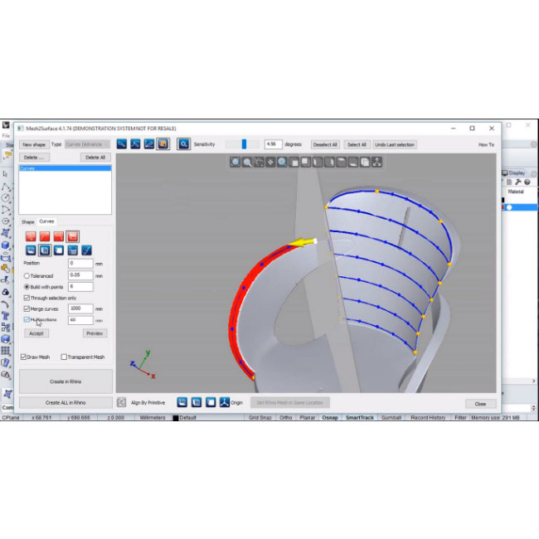Click the blue magnifier selection icon beside Sensitivity
Viewport: 539px width, 539px height.
coord(183,144)
